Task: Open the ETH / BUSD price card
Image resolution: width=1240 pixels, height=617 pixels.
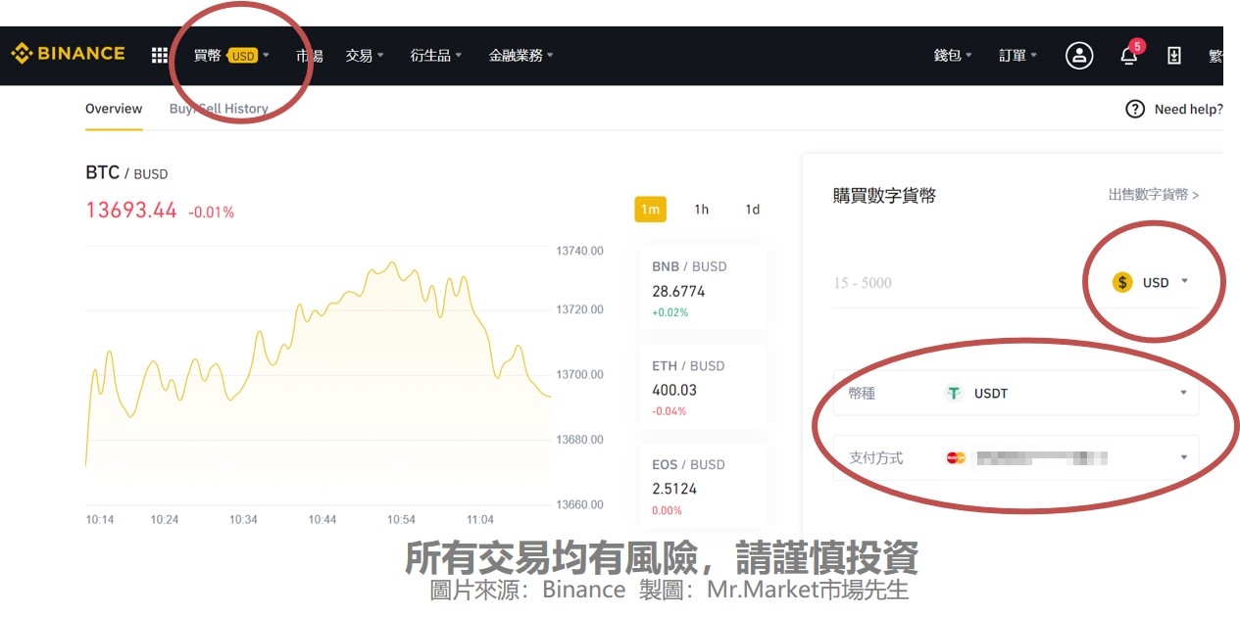Action: (702, 387)
